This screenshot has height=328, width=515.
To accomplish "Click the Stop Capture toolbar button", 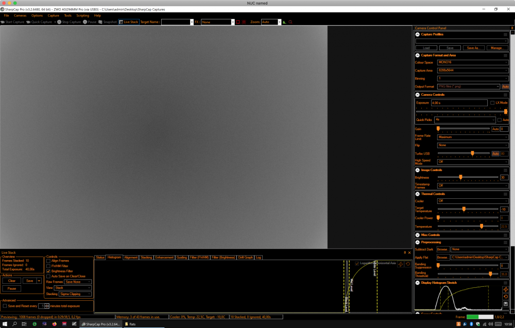I will tap(68, 22).
